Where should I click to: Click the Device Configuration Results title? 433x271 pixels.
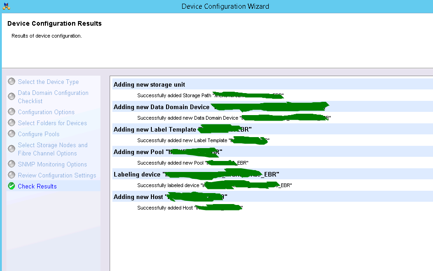tap(55, 23)
